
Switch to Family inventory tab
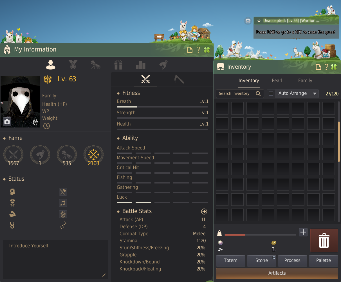tap(305, 81)
